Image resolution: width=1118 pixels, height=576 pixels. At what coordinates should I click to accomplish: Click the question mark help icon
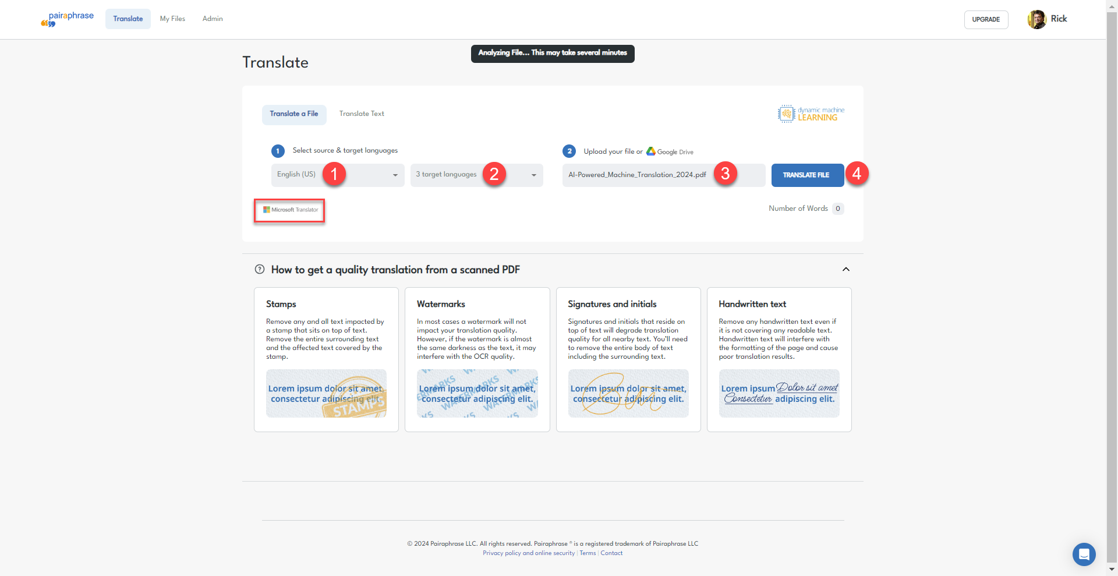coord(260,269)
